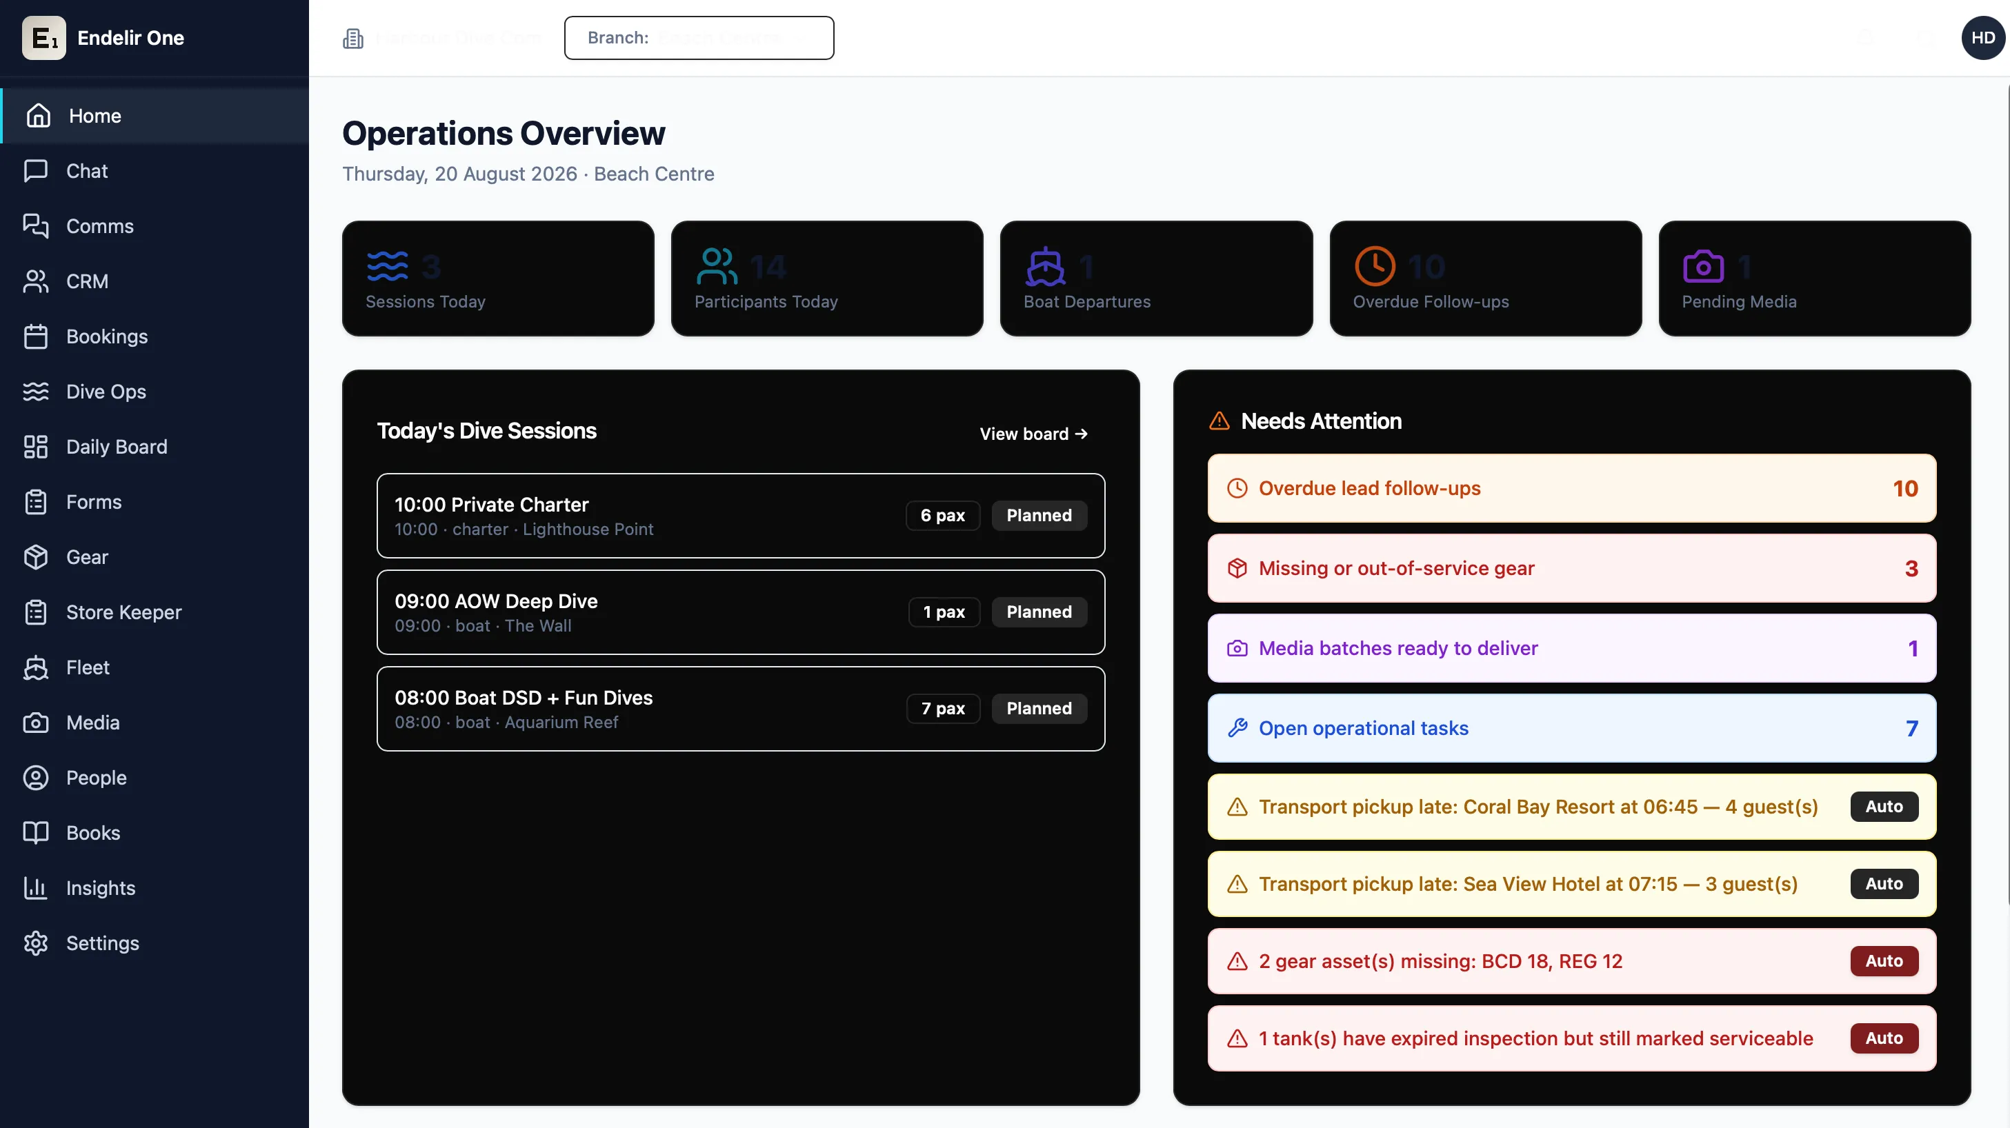Open the 08:00 Boat DSD + Fun Dives session
The height and width of the screenshot is (1128, 2010).
point(741,709)
